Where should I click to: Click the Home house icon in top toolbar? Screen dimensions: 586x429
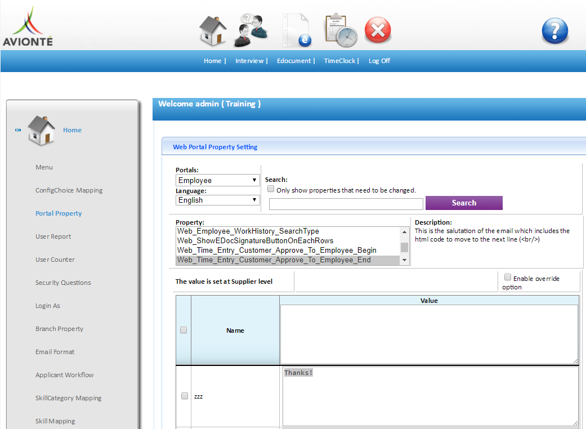coord(213,30)
